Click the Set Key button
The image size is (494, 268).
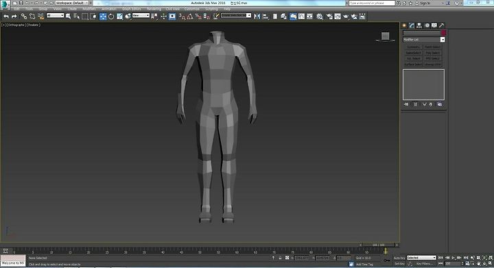[399, 264]
